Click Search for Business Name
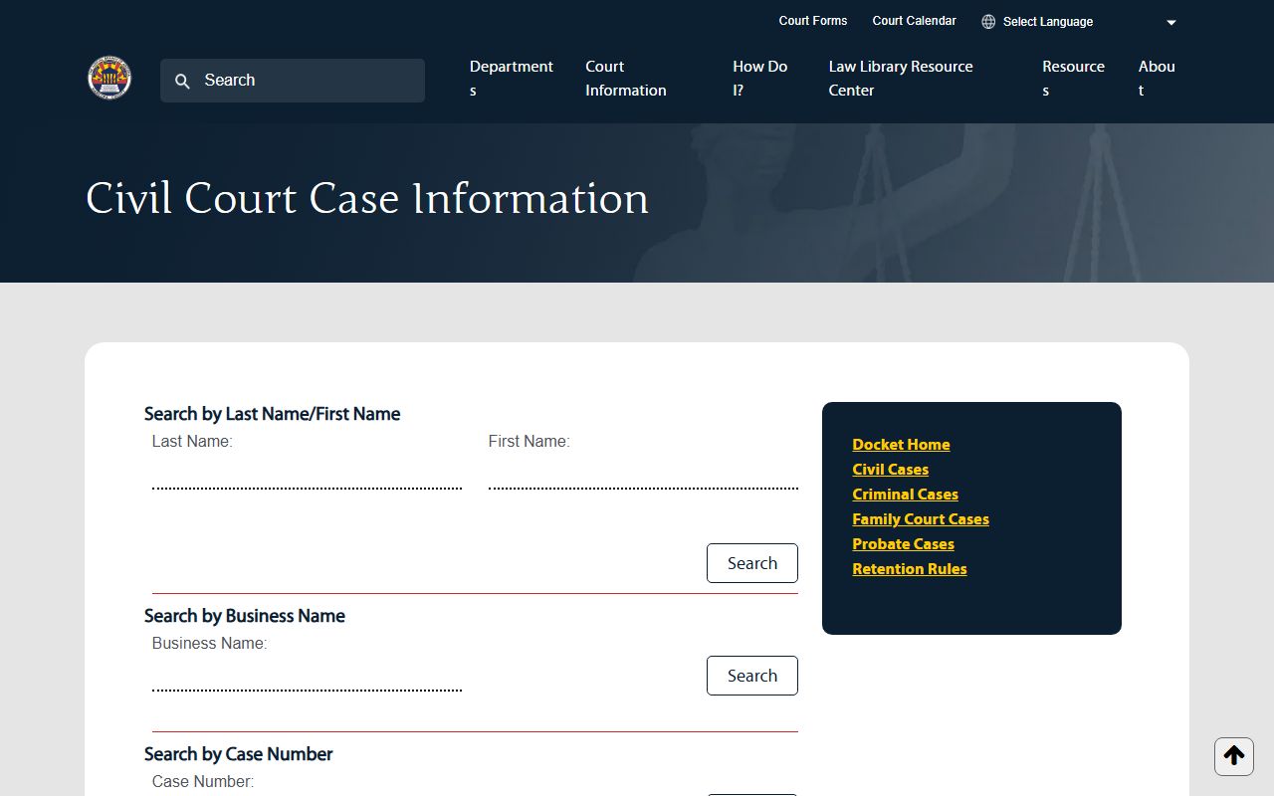1274x796 pixels. [x=752, y=676]
